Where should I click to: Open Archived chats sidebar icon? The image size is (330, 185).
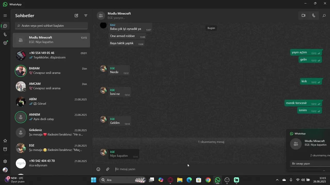pos(5,149)
